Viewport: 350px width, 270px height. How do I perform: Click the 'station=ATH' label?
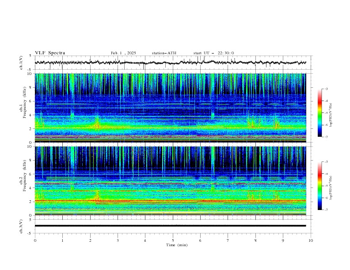tap(164, 53)
